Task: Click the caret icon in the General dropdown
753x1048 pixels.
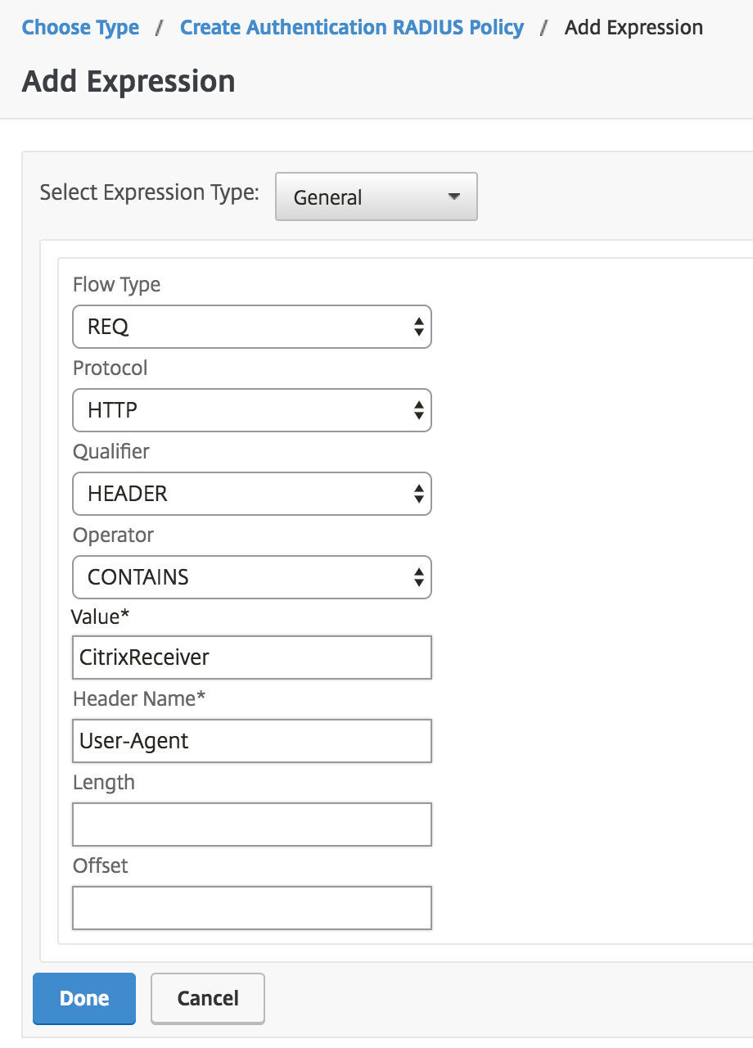Action: 456,196
